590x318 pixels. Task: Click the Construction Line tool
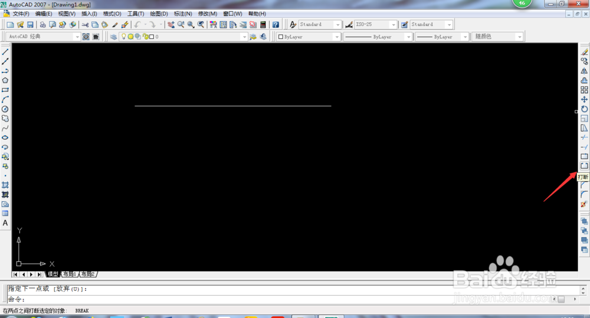5,61
